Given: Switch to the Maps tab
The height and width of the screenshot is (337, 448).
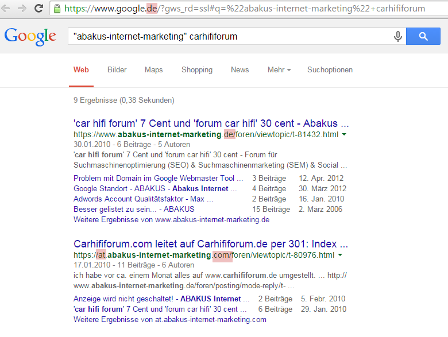Looking at the screenshot, I should click(154, 70).
